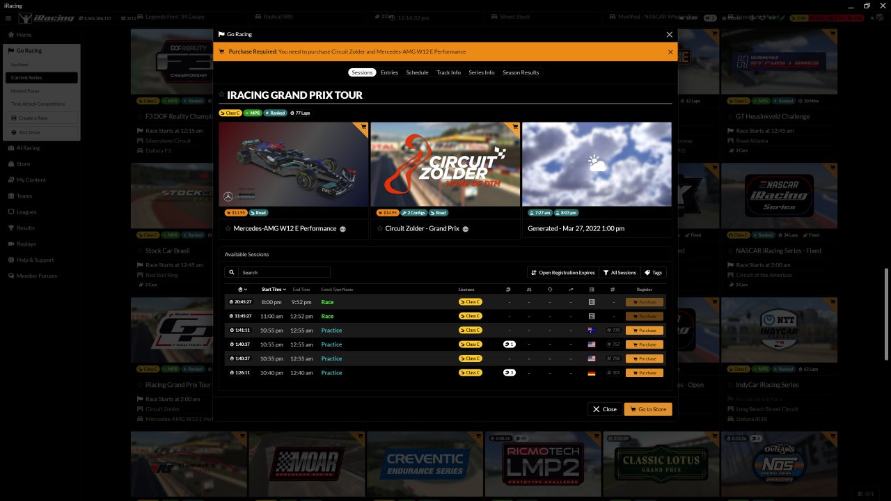The width and height of the screenshot is (891, 501).
Task: Open the Track Info tab
Action: pos(448,72)
